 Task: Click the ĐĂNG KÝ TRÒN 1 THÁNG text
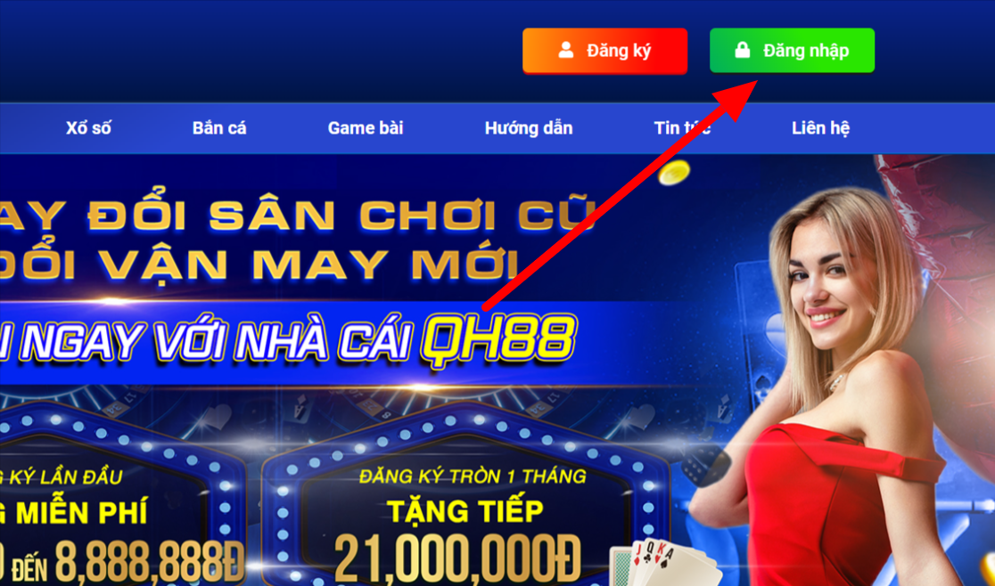tap(473, 476)
